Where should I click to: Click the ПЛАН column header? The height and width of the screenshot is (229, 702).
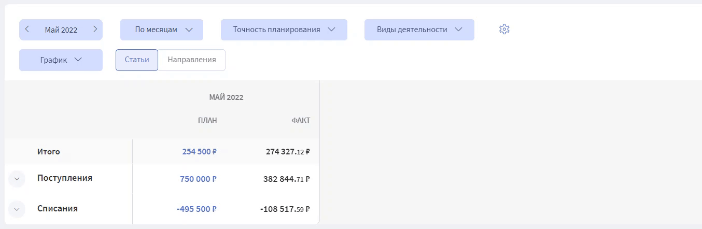click(207, 120)
